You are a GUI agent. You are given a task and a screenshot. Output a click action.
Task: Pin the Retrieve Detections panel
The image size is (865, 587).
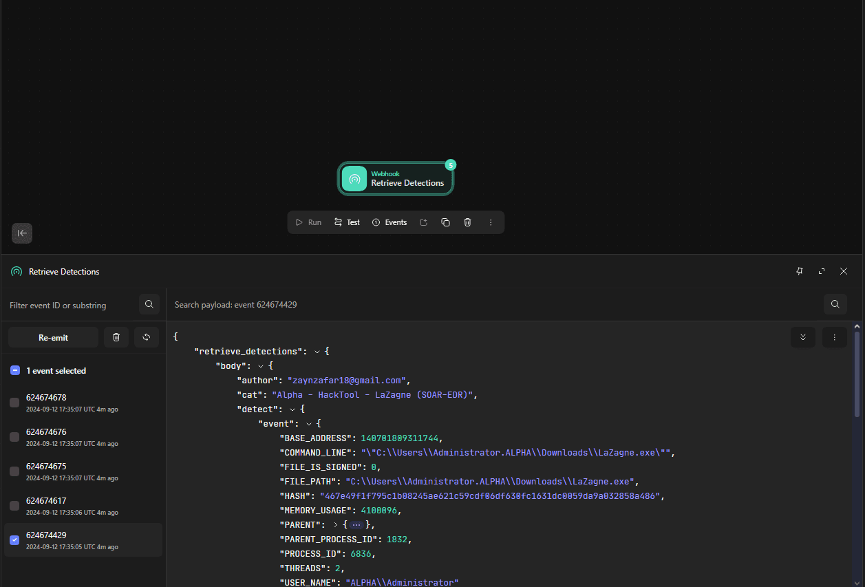pyautogui.click(x=800, y=271)
